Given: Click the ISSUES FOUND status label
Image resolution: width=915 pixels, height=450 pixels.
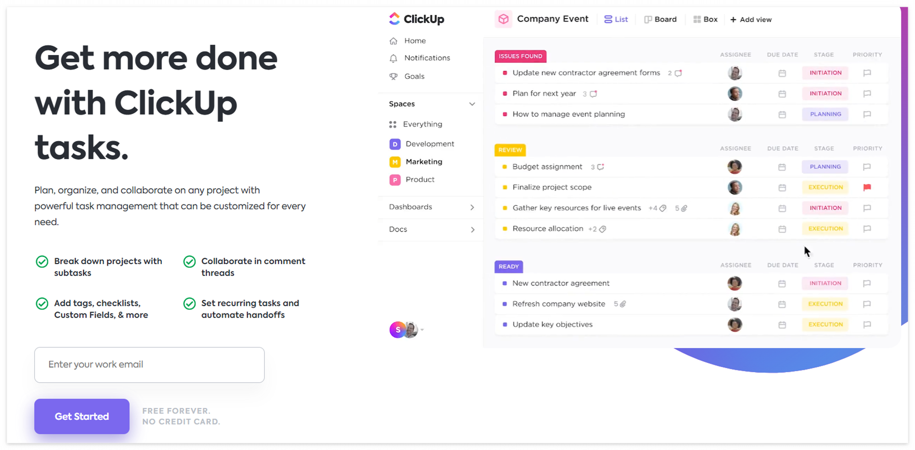Looking at the screenshot, I should (x=520, y=56).
